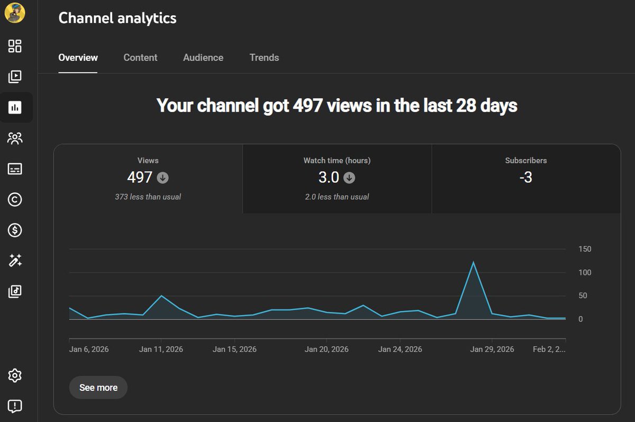
Task: Select the Views metric card
Action: click(148, 179)
